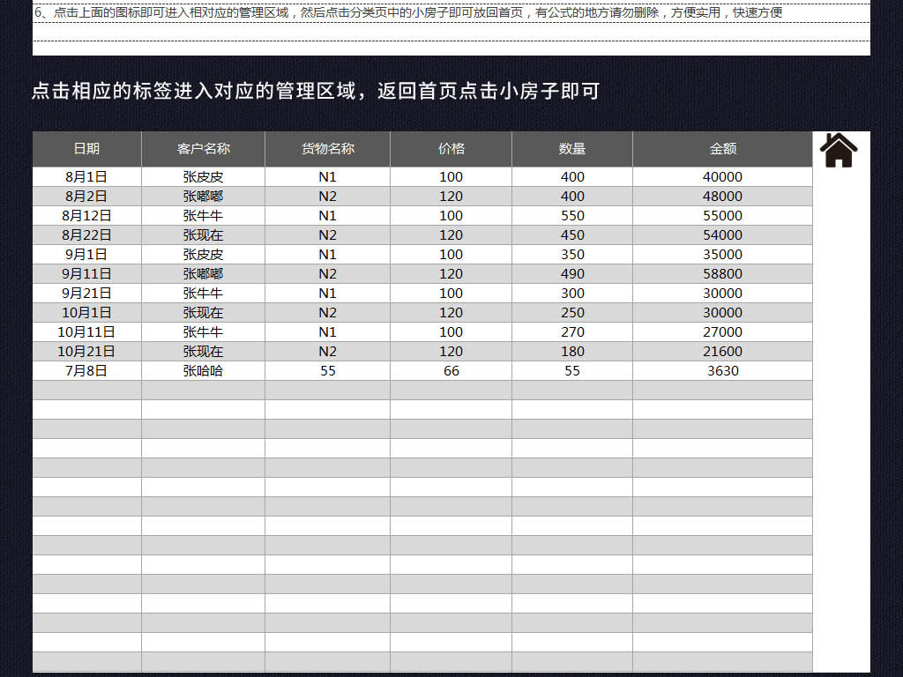Select the 8月1日 date cell
This screenshot has height=677, width=903.
coord(87,176)
